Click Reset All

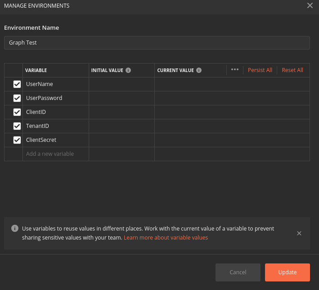tap(292, 70)
